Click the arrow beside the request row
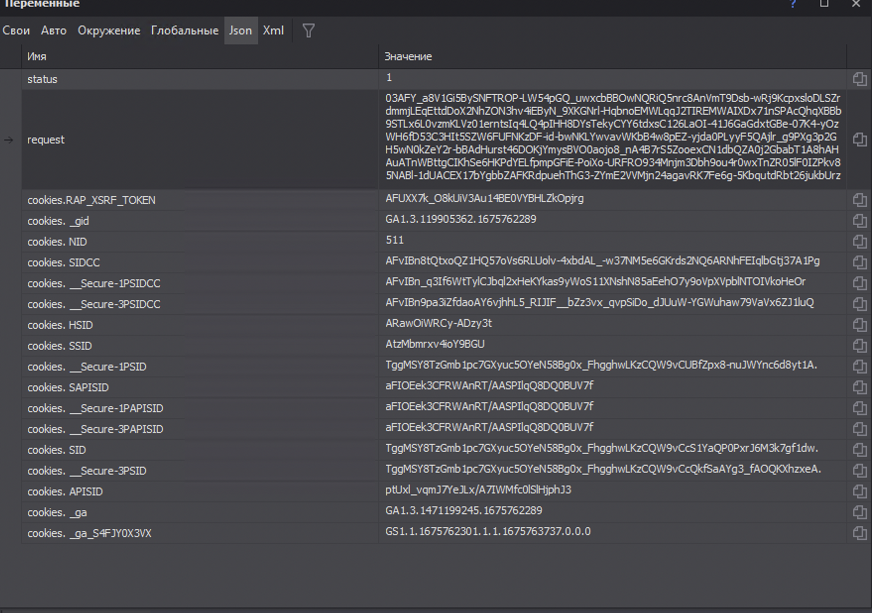 (9, 140)
